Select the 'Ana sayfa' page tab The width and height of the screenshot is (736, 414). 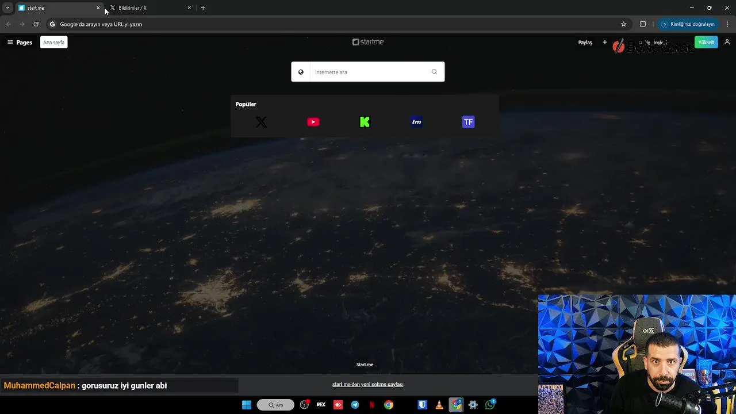tap(54, 43)
